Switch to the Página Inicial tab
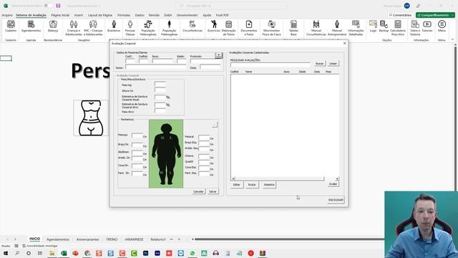Screen dimensions: 458x258 [x=60, y=15]
